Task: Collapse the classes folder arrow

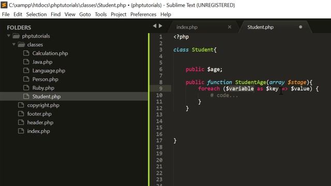Action: click(x=14, y=44)
